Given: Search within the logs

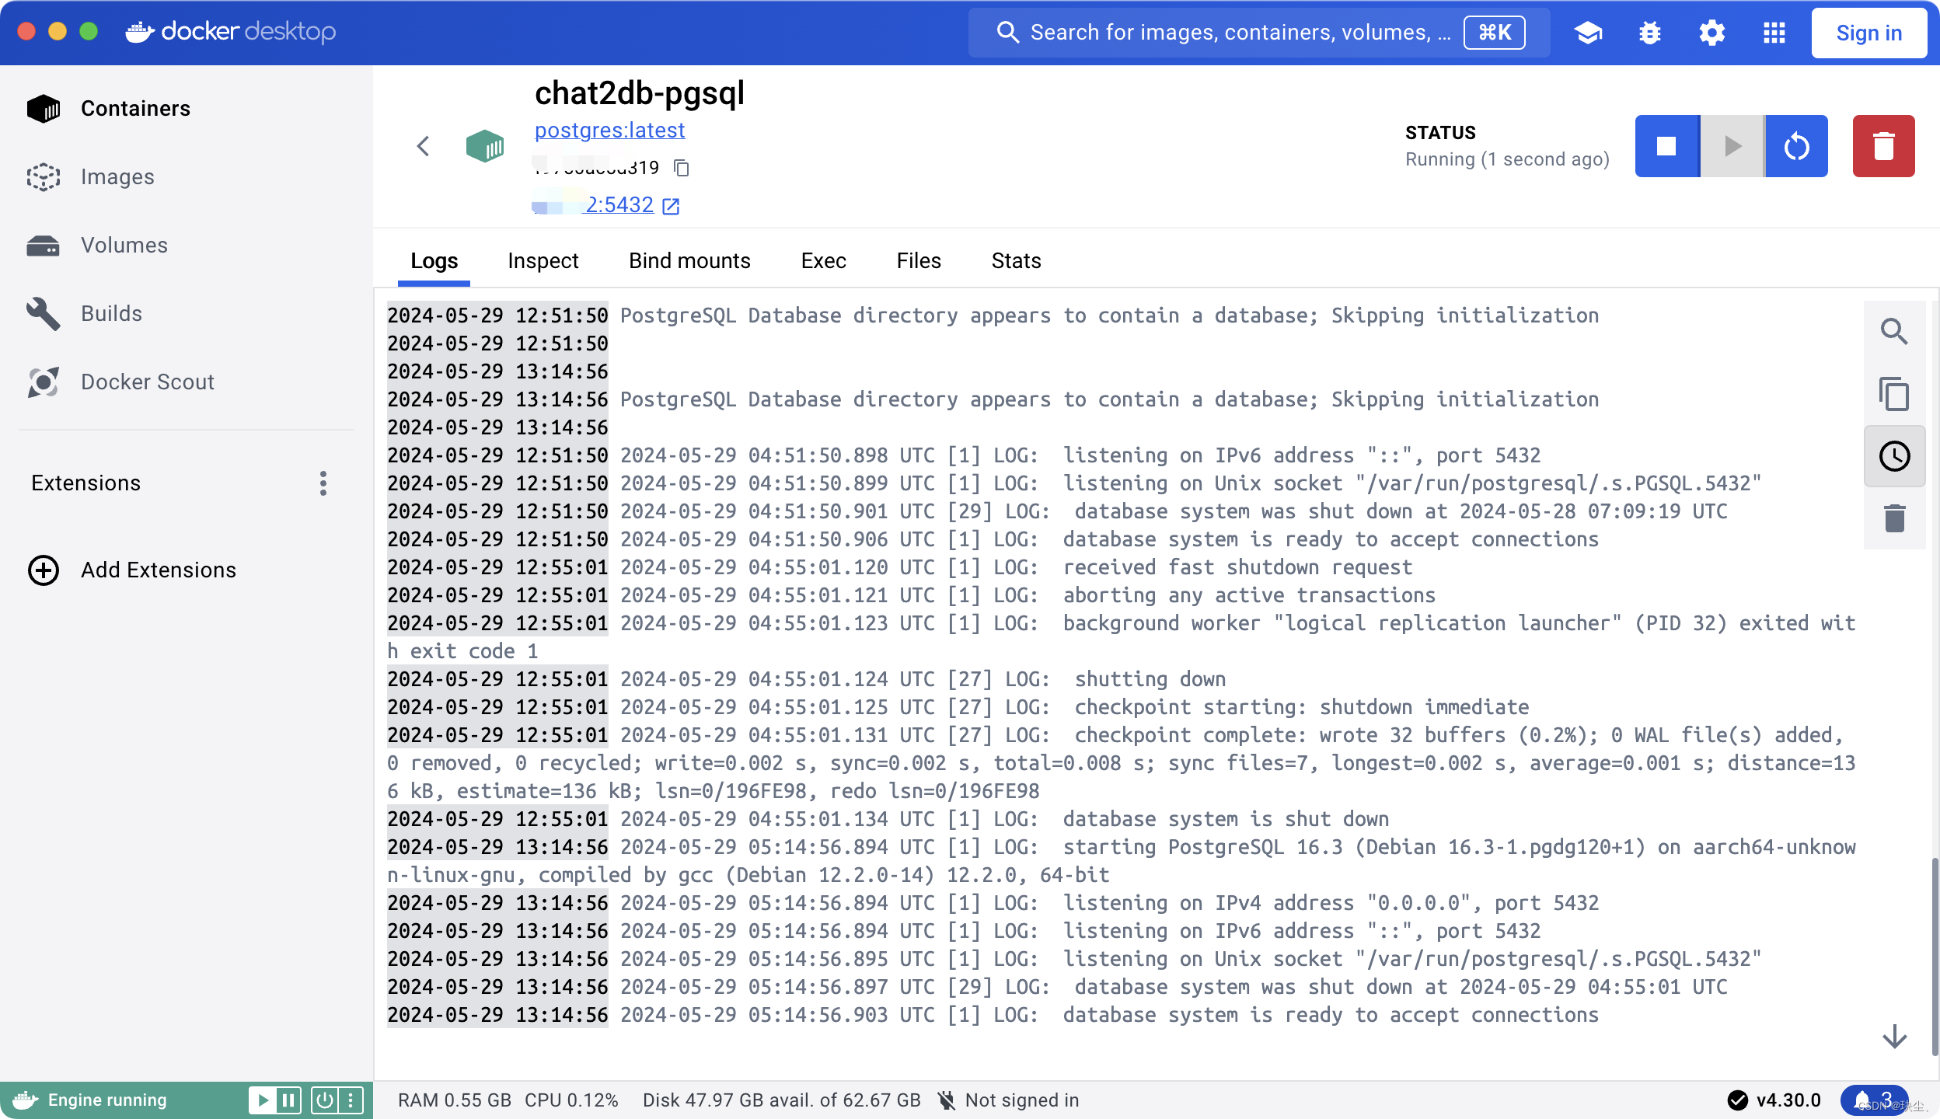Looking at the screenshot, I should 1894,332.
